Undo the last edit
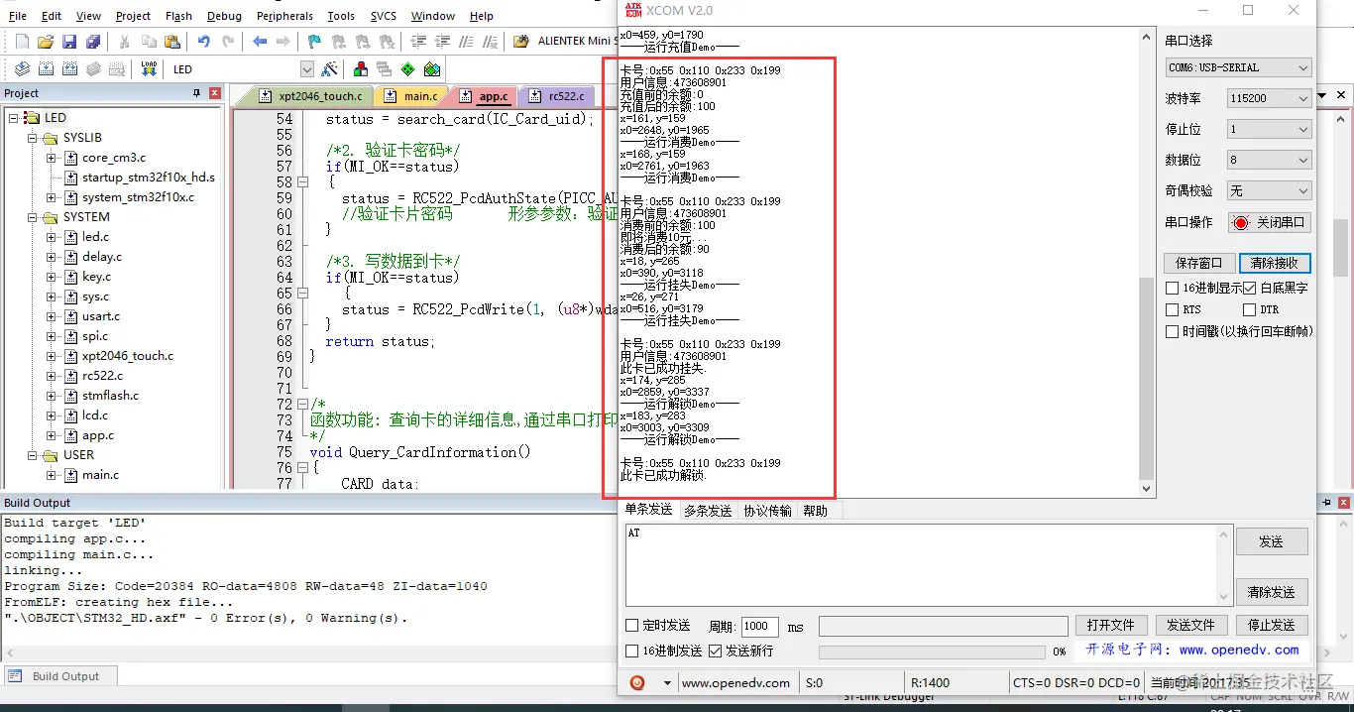The width and height of the screenshot is (1354, 712). point(203,42)
